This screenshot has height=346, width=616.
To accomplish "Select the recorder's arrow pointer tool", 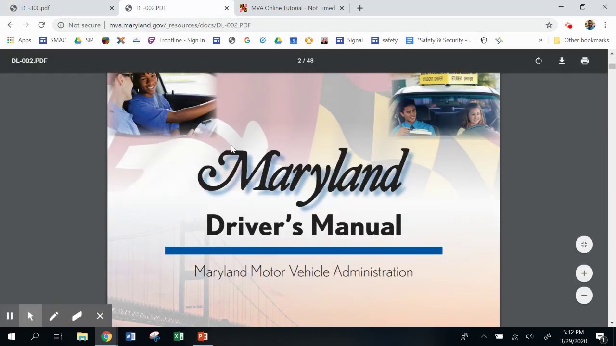I will (30, 316).
